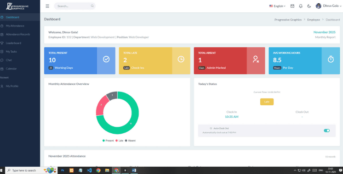Click Dhruv Gola's profile avatar
This screenshot has width=343, height=174.
click(x=318, y=6)
